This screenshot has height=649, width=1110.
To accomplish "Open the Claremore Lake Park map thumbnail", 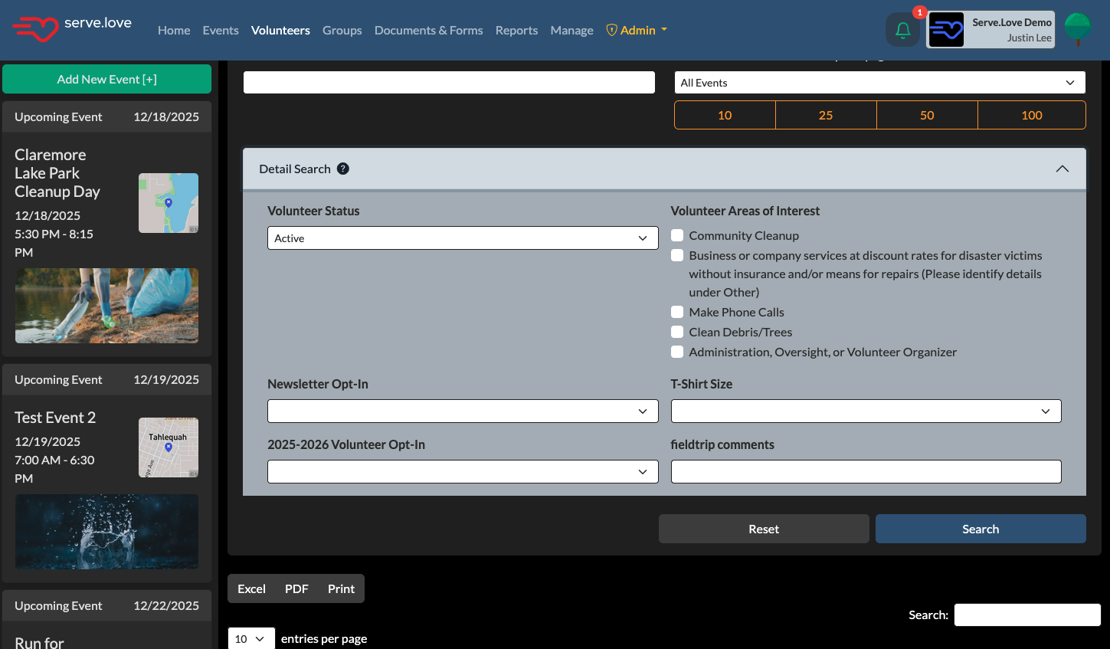I will [x=169, y=203].
